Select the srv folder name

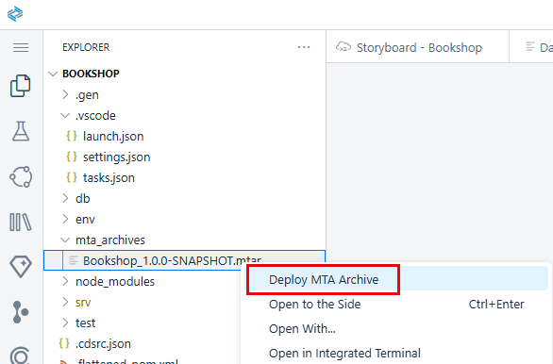[83, 303]
